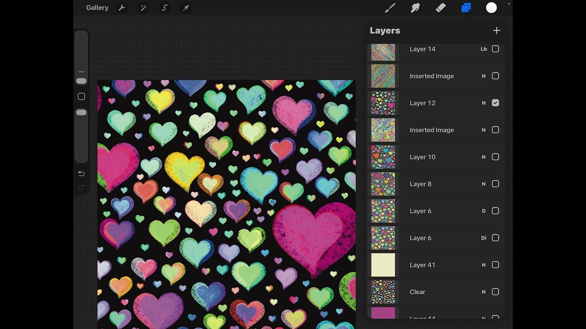Screen dimensions: 586x329
Task: Select the Smudge finger tool
Action: tap(415, 8)
